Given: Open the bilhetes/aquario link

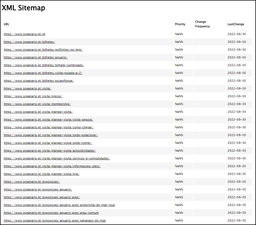Looking at the screenshot, I should [36, 57].
